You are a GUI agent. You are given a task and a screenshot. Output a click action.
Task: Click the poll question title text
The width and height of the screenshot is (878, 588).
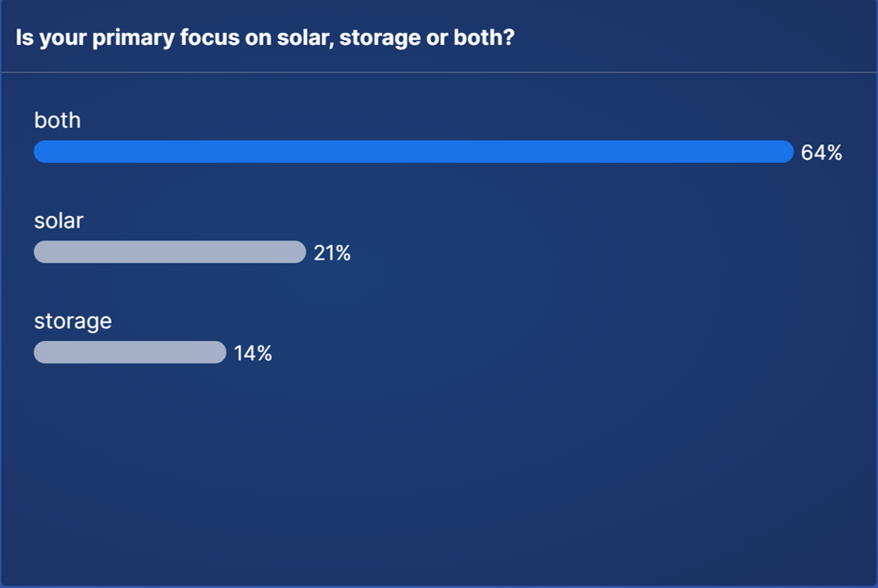tap(265, 37)
